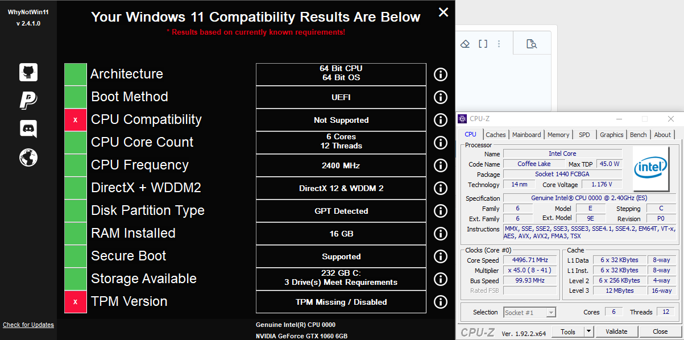Click the Threads count field showing 12
The image size is (684, 340).
(x=666, y=312)
